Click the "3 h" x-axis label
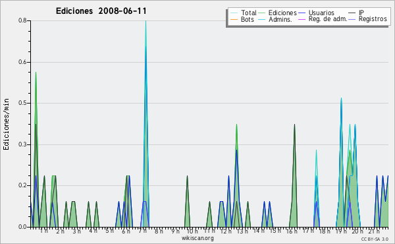The image size is (395, 244). click(x=76, y=231)
